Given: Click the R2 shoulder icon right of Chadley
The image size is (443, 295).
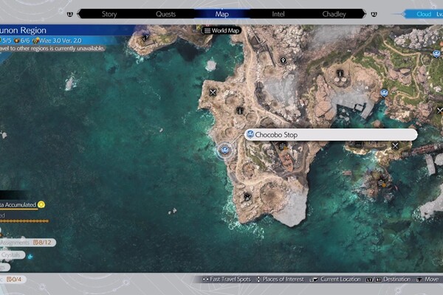Looking at the screenshot, I should pos(374,14).
